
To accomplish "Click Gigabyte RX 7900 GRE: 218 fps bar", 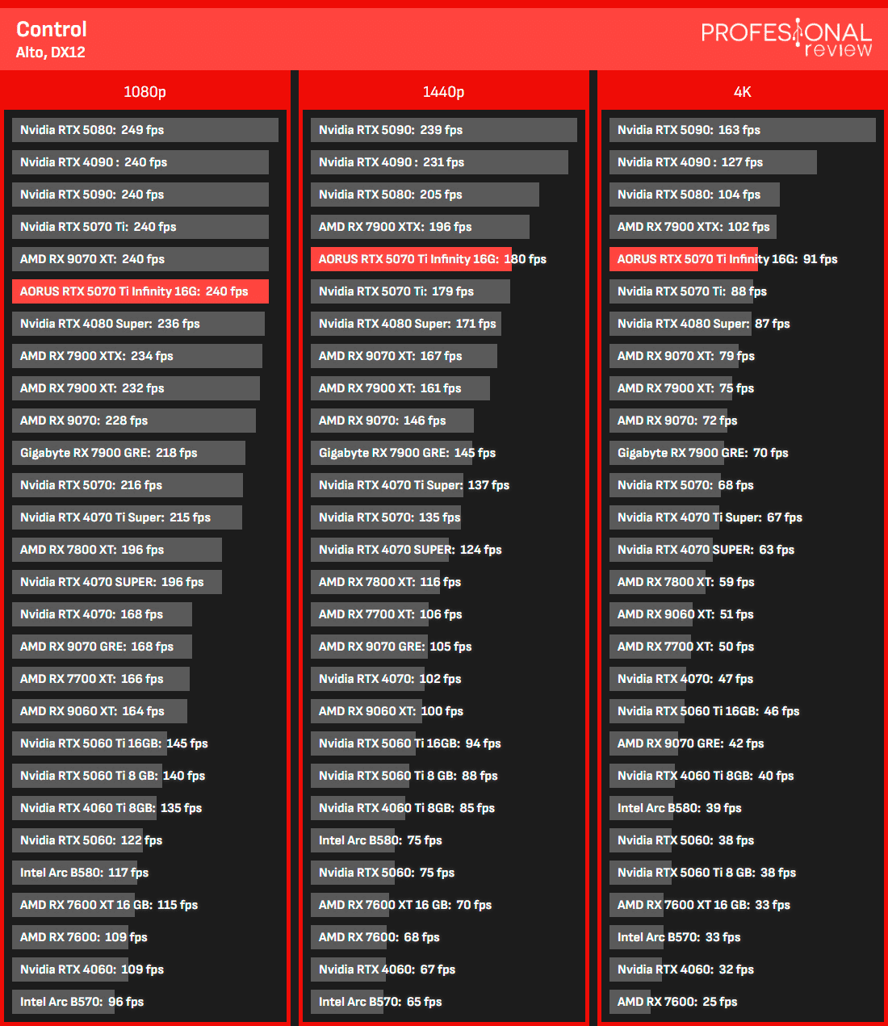I will click(128, 453).
